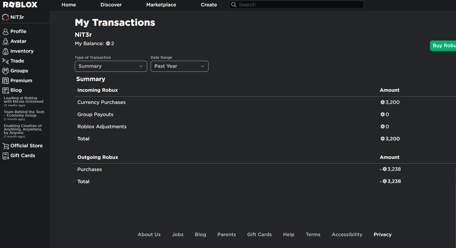Click the Trade icon in sidebar

point(6,61)
